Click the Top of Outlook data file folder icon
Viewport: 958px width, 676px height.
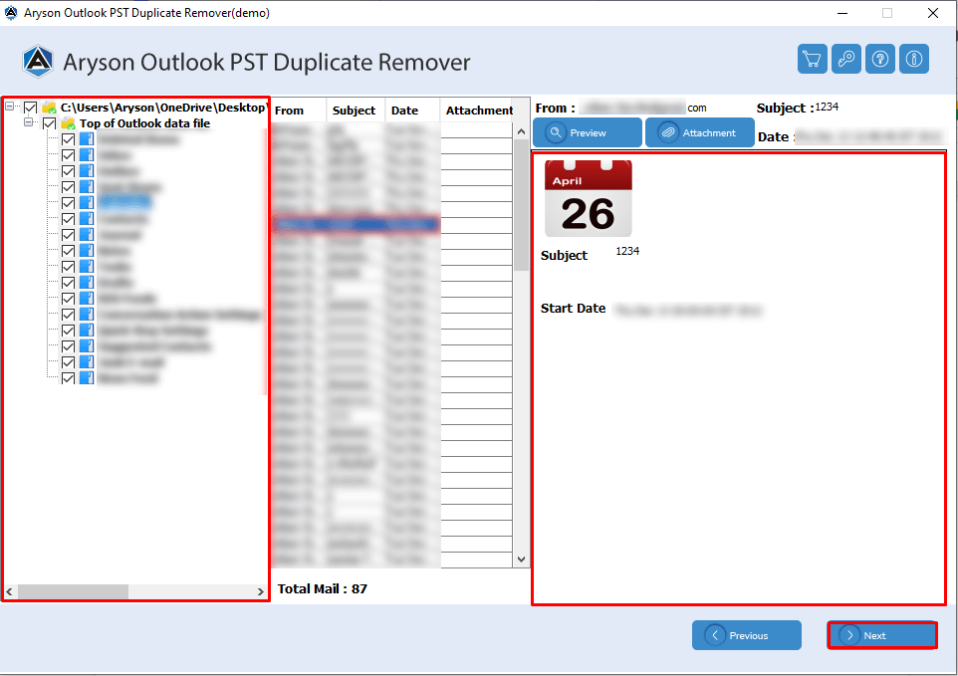(x=69, y=123)
